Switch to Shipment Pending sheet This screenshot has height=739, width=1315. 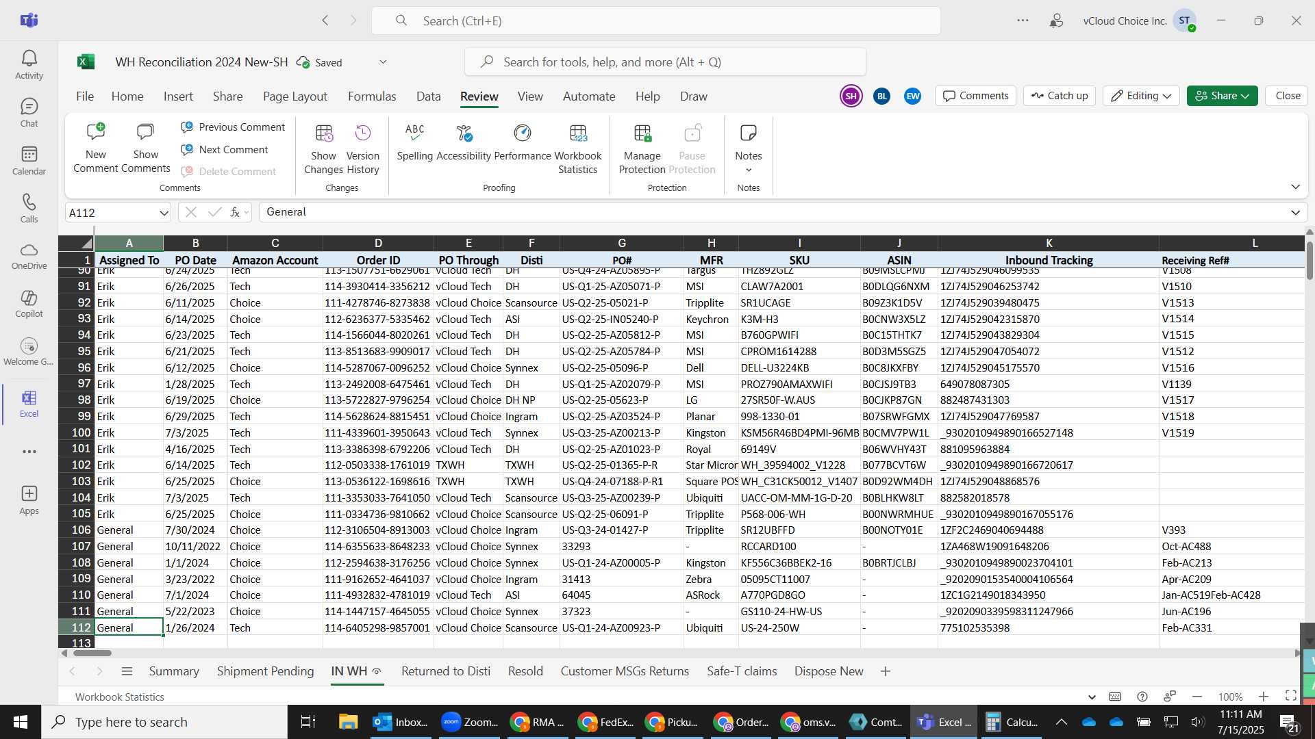pos(265,671)
